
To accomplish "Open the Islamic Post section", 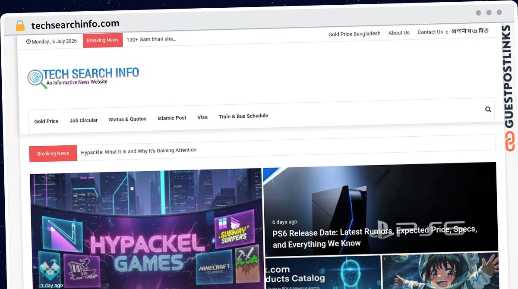I will point(172,118).
